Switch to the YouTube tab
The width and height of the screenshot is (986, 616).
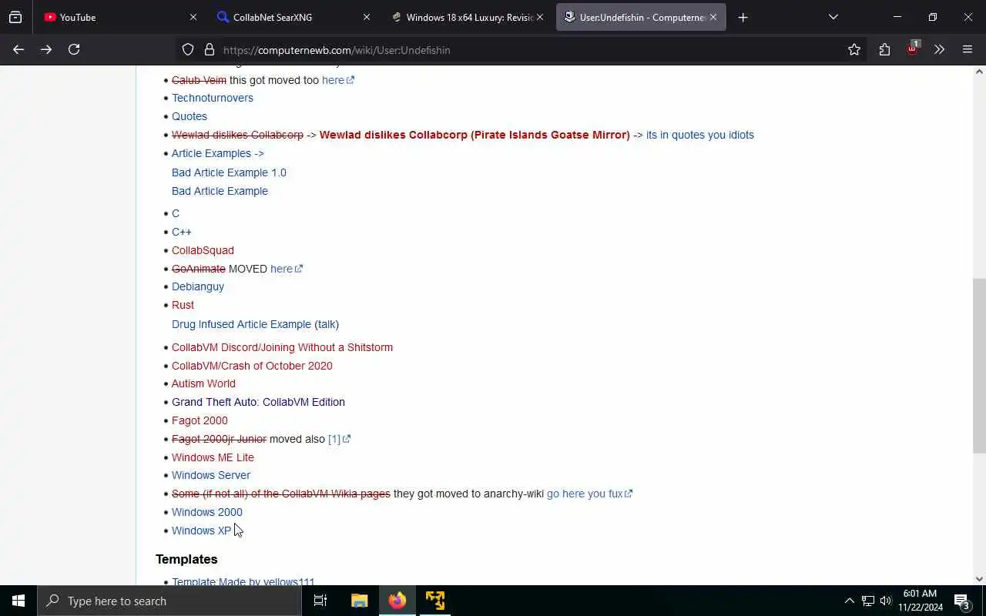click(121, 17)
